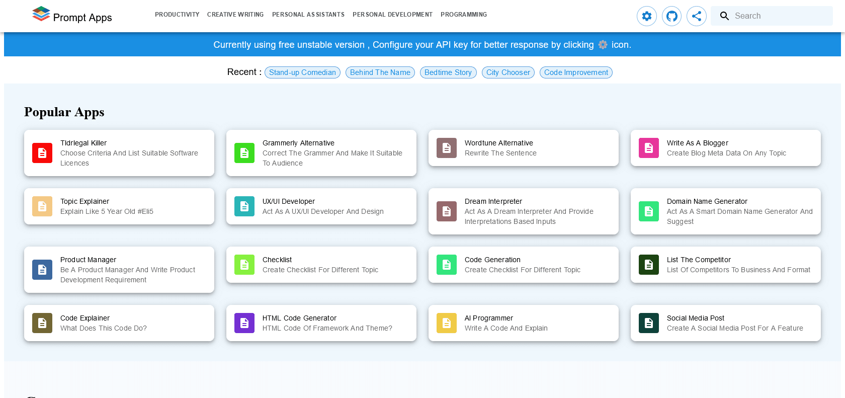Click 'Rewrite The Sentence' description
The height and width of the screenshot is (398, 845).
click(x=500, y=153)
